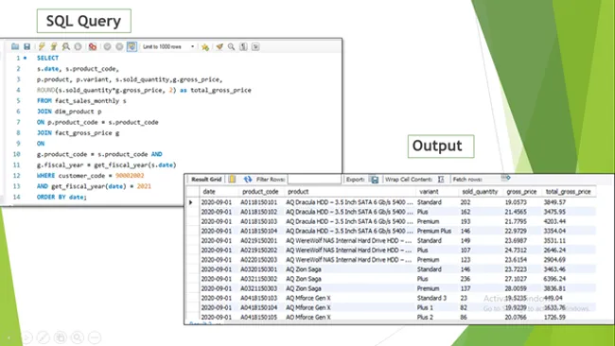The height and width of the screenshot is (346, 615).
Task: Sort by the variant column header
Action: [429, 192]
